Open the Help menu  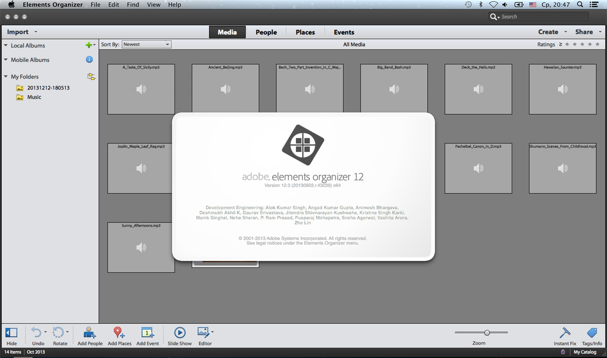[x=175, y=4]
